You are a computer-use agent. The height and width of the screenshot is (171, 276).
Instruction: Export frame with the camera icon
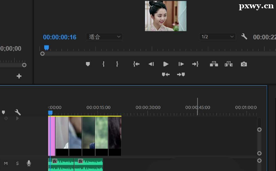point(244,64)
